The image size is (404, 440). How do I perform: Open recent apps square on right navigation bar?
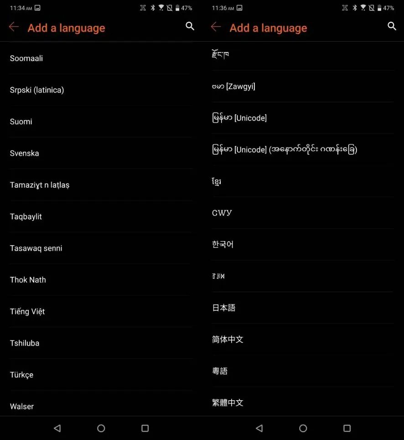[347, 428]
